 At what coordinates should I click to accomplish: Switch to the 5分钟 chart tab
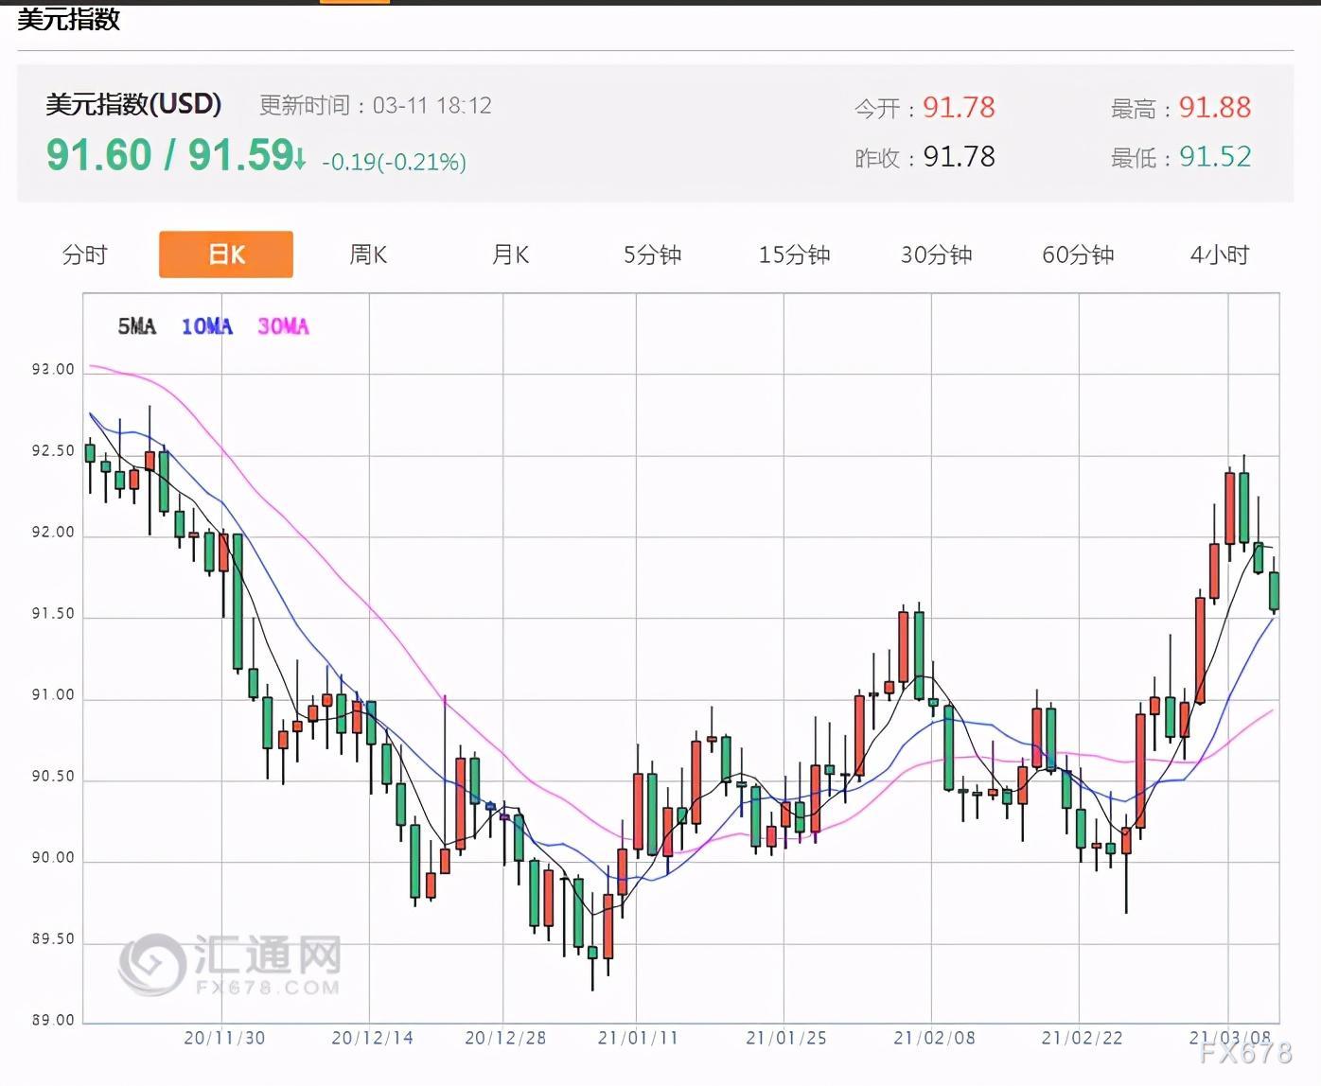[652, 254]
